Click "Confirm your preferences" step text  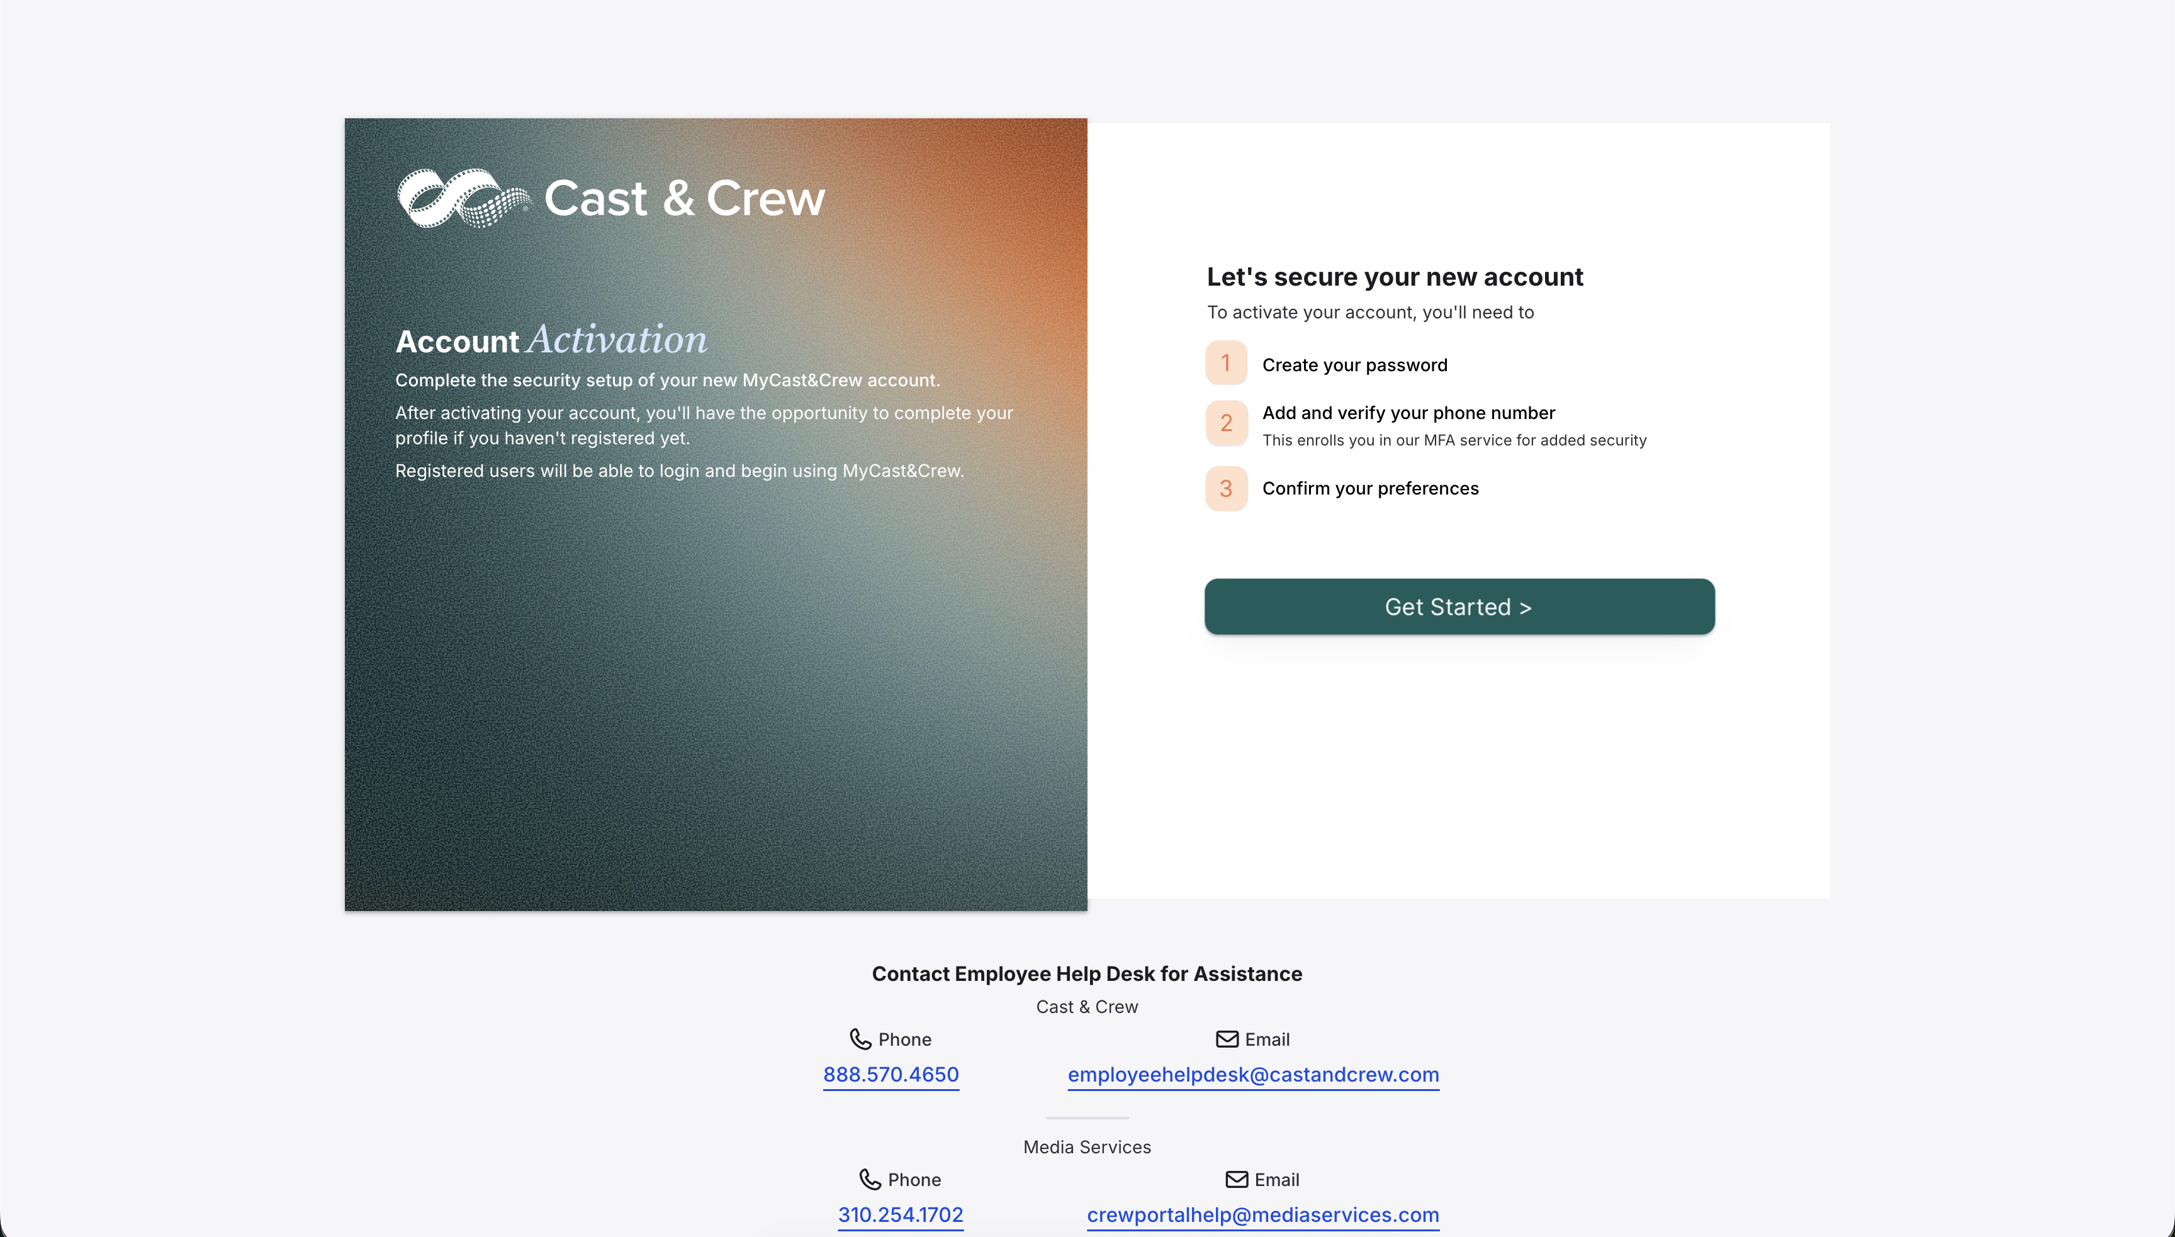[1371, 488]
